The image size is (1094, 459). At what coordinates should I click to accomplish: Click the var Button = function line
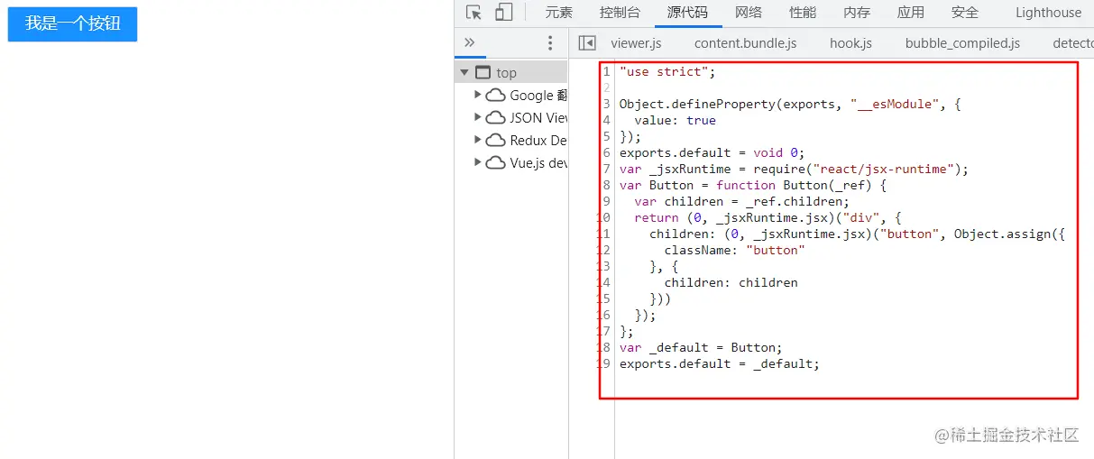point(753,185)
